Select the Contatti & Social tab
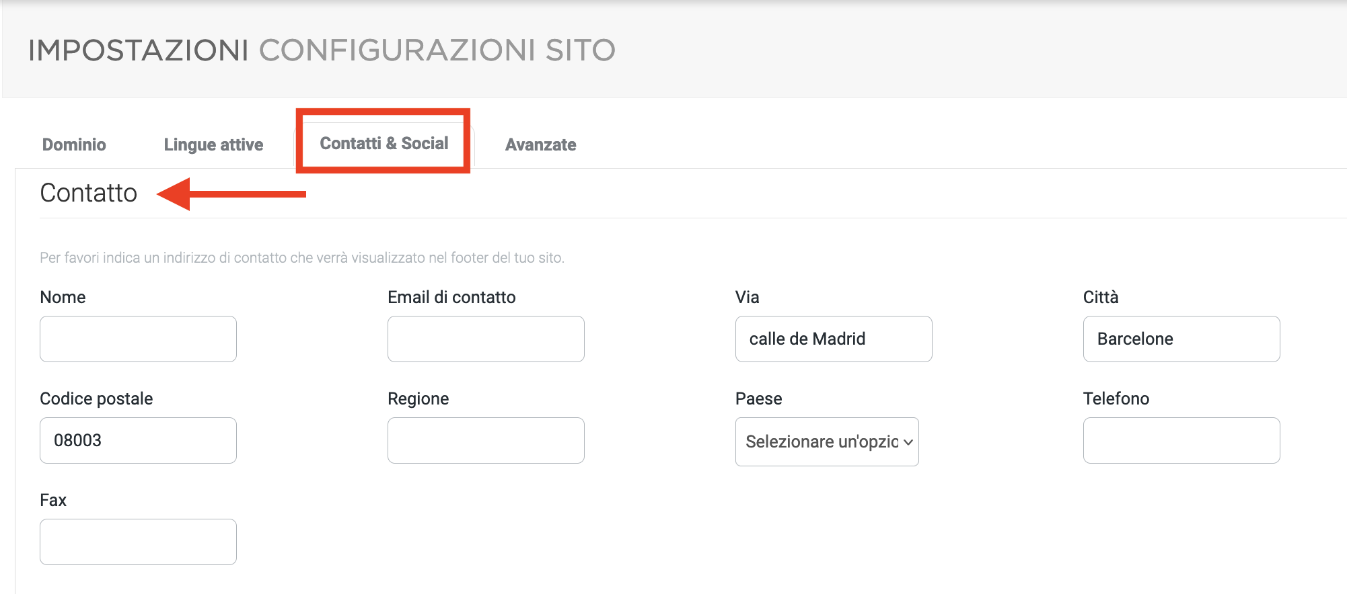Viewport: 1347px width, 594px height. [x=384, y=143]
